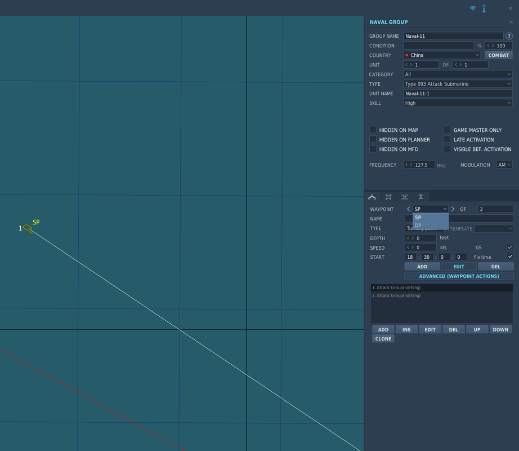Click the CLONE button
Screen dimensions: 519x451
tap(383, 339)
